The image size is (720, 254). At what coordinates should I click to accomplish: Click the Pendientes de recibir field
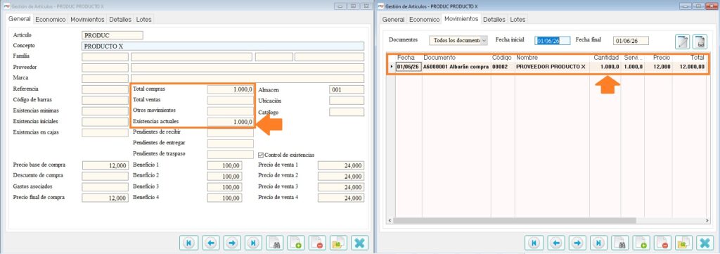231,133
